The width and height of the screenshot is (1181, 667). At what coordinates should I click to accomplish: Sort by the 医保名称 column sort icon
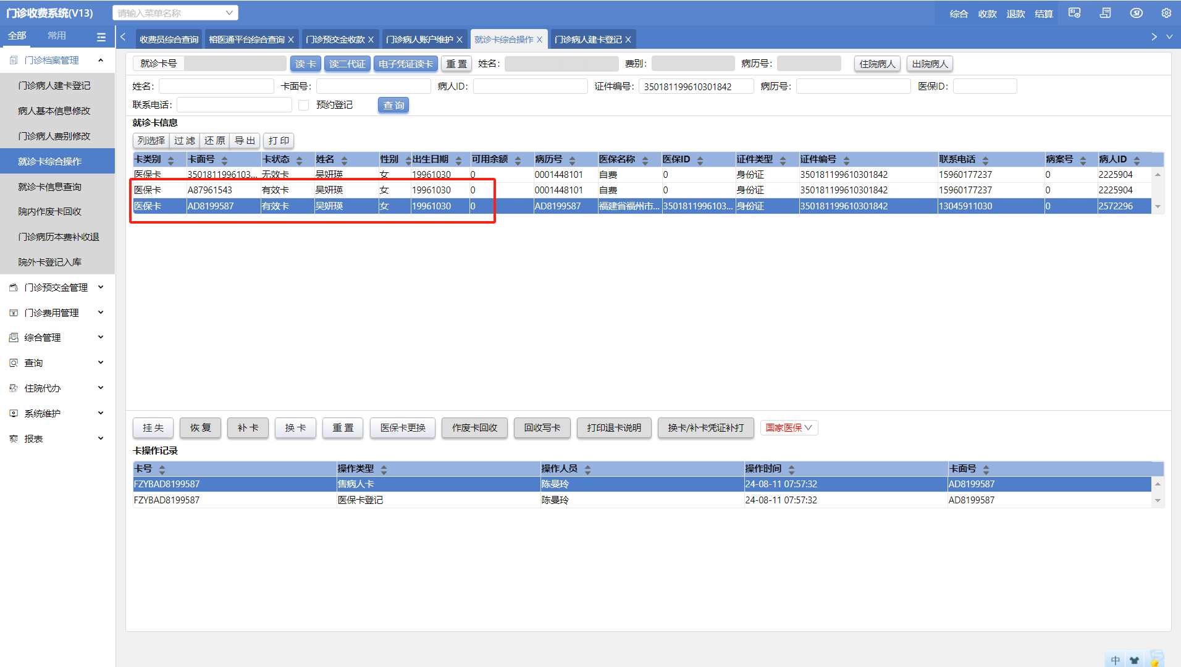[x=645, y=160]
